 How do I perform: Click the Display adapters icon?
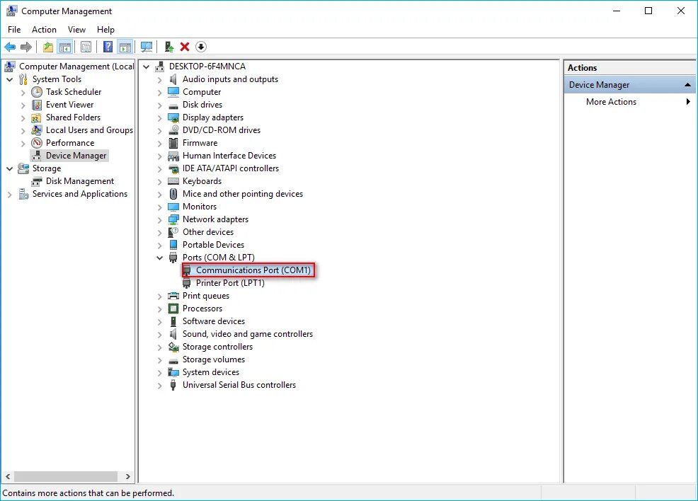click(173, 118)
